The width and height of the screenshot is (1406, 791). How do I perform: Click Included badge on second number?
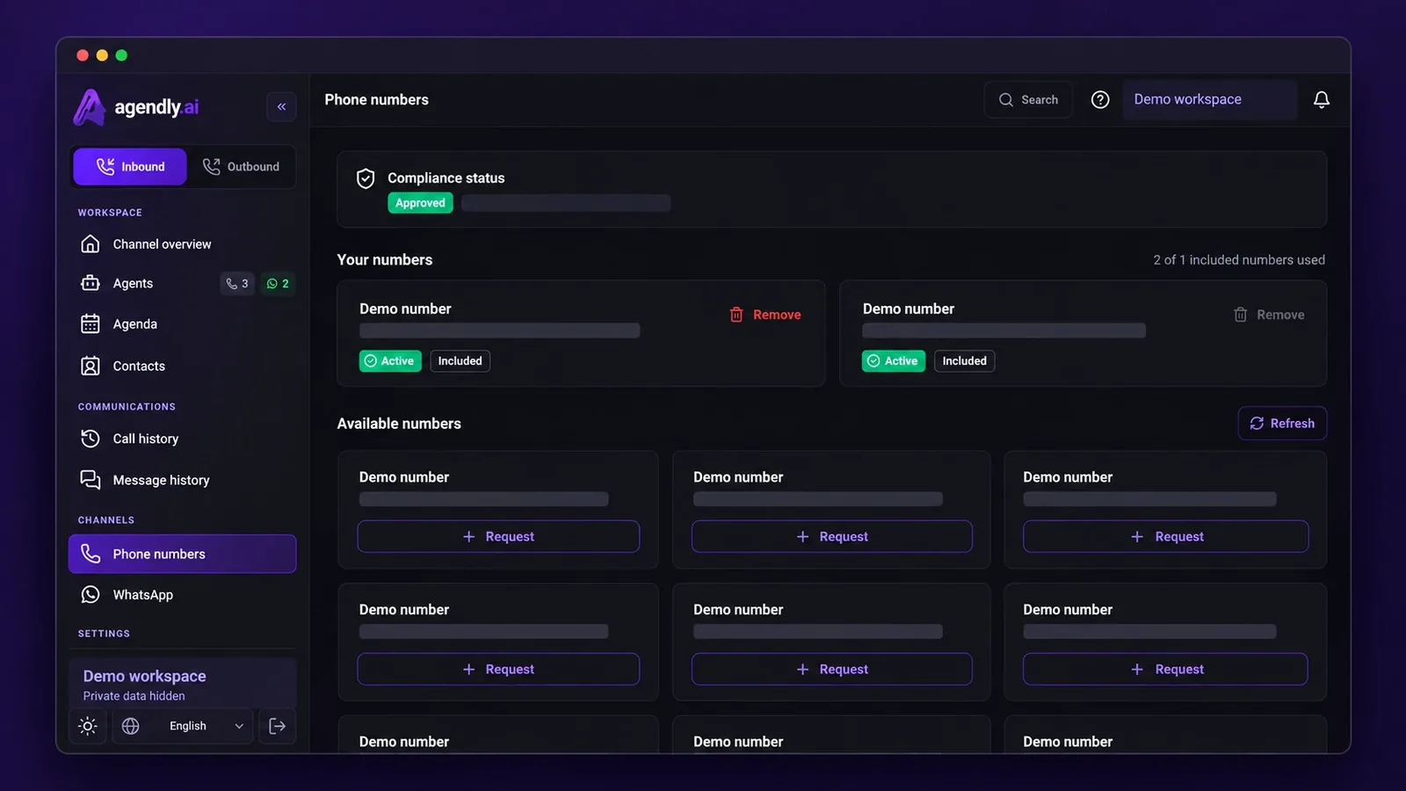965,361
